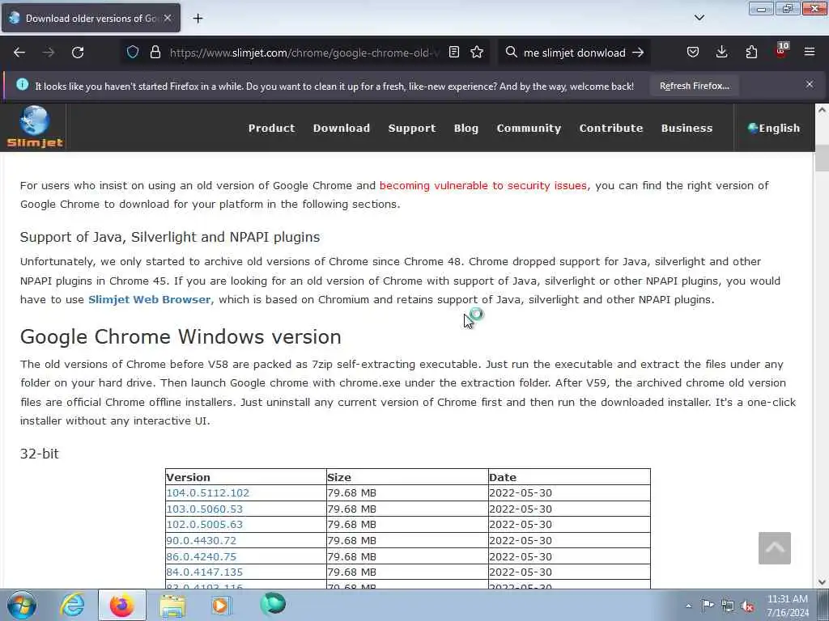Viewport: 829px width, 621px height.
Task: Close the Download older versions tab
Action: tap(168, 18)
